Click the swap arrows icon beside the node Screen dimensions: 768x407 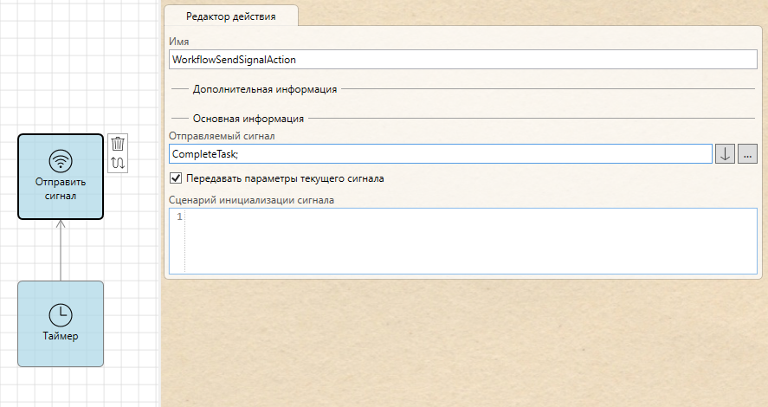(x=118, y=163)
